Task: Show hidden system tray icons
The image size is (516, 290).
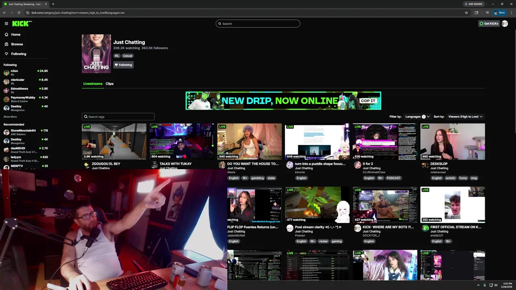Action: (478, 285)
